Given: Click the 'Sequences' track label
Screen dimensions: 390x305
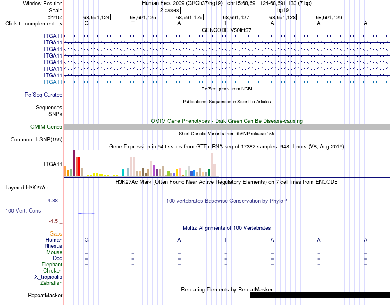Looking at the screenshot, I should pyautogui.click(x=49, y=108).
